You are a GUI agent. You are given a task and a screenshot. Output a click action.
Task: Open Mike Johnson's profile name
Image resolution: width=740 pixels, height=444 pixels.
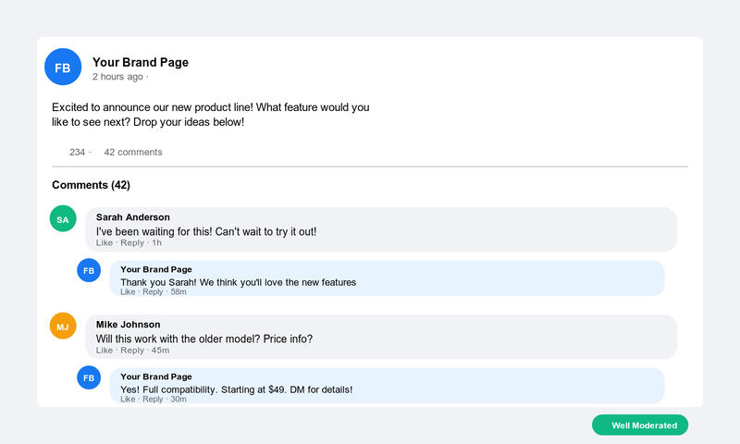pyautogui.click(x=128, y=325)
